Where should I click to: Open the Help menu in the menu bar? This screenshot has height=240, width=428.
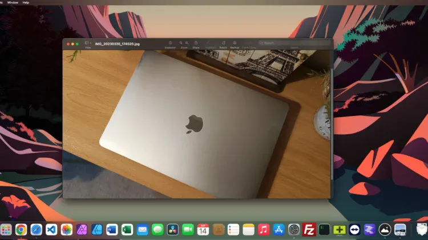26,2
